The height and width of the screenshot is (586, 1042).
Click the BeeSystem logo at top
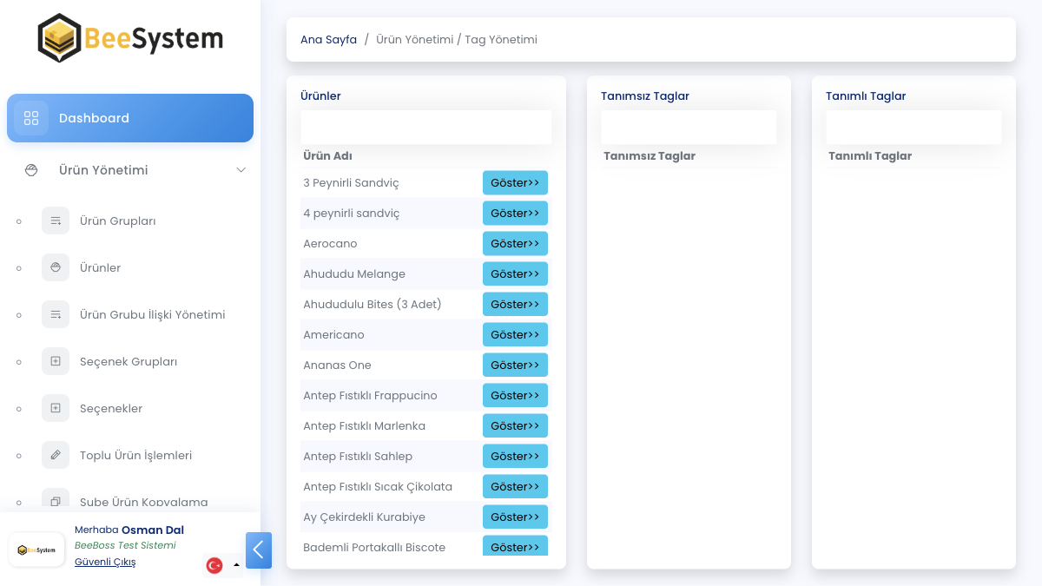pyautogui.click(x=130, y=38)
